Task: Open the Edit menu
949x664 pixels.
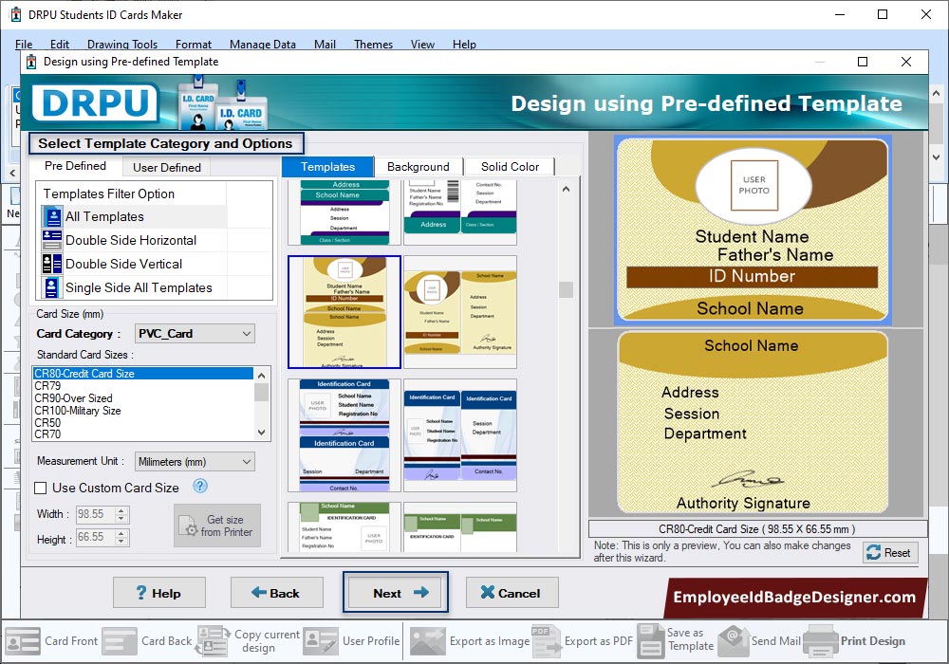Action: tap(59, 45)
